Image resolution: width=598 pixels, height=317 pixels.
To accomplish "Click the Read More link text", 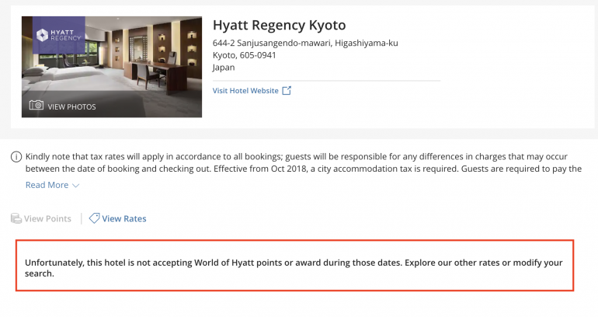I will click(x=47, y=185).
